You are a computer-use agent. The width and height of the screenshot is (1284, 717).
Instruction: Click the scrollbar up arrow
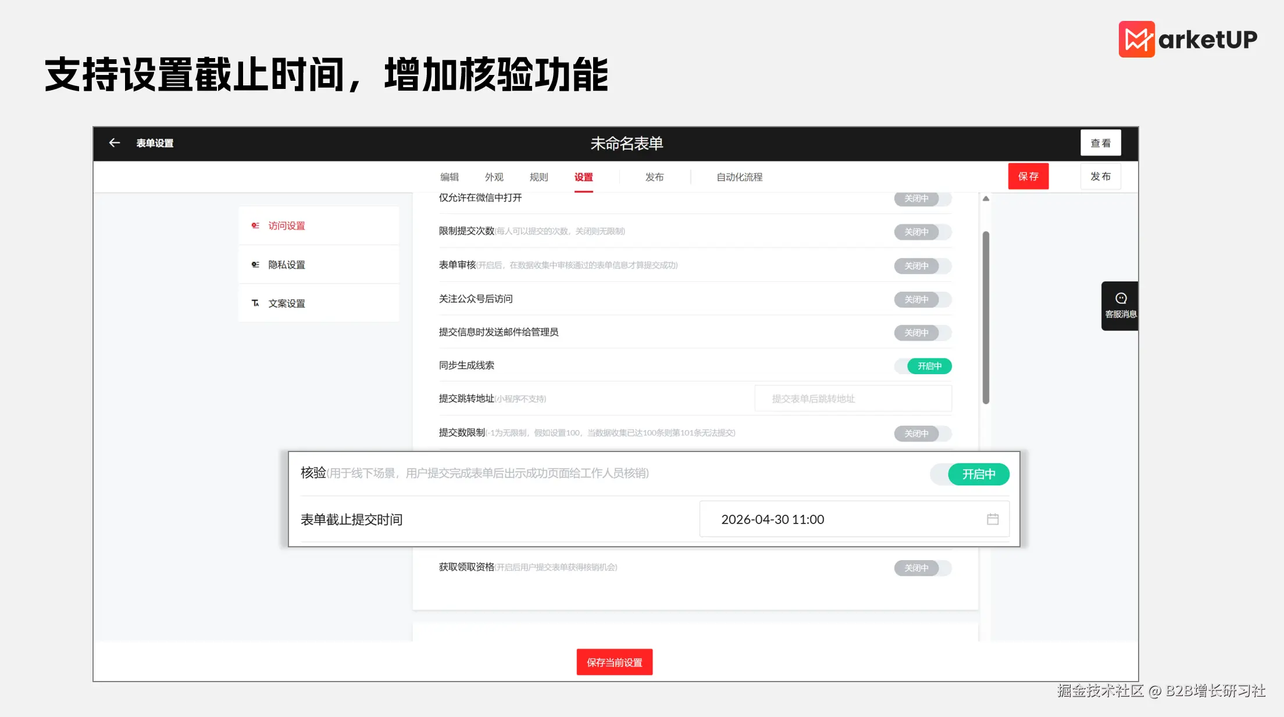click(x=986, y=199)
